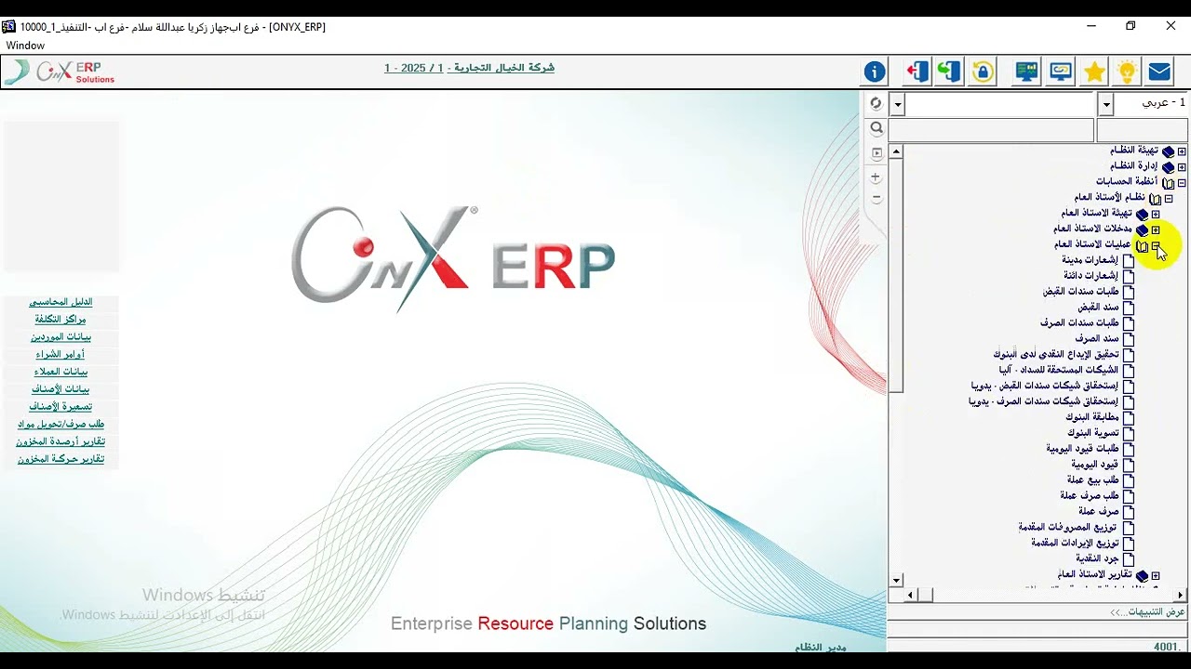Select إشعارات دائنة in the tree
This screenshot has width=1191, height=669.
coord(1091,276)
